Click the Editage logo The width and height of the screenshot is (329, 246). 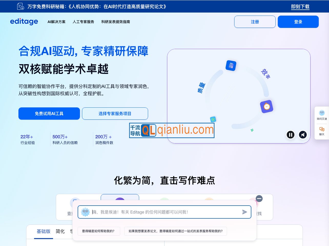pos(24,22)
